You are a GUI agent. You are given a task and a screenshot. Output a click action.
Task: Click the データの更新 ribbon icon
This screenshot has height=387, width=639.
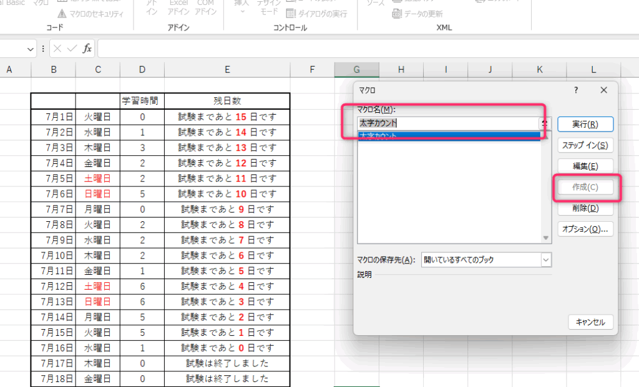[397, 14]
